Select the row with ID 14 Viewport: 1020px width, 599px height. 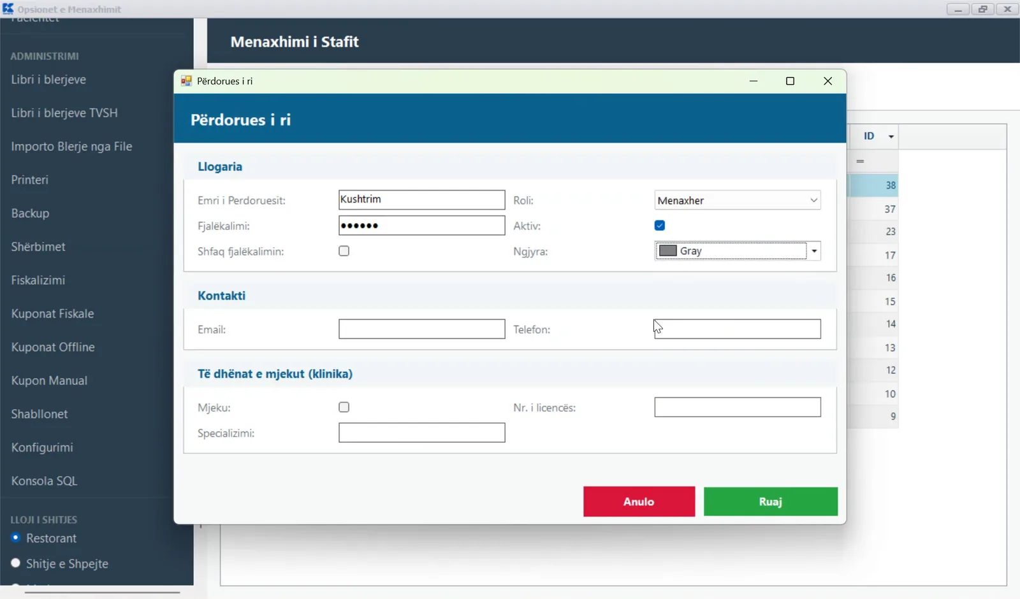click(x=873, y=324)
